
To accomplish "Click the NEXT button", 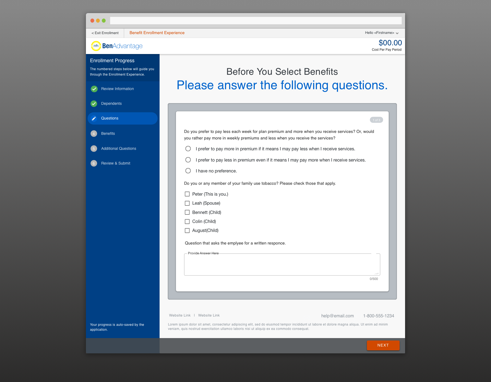I will (x=383, y=345).
